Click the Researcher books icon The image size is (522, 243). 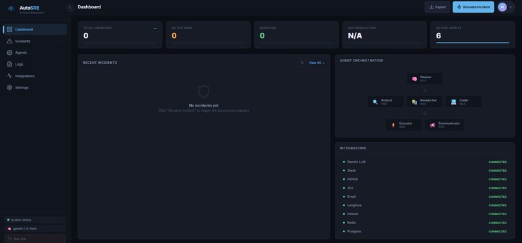(x=414, y=102)
